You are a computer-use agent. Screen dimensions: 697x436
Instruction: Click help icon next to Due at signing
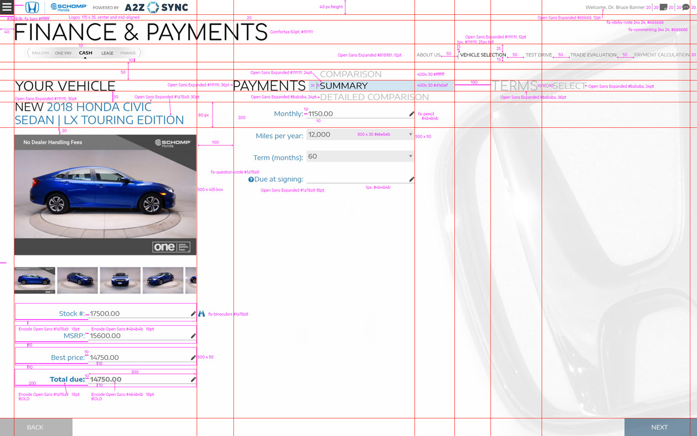(251, 179)
